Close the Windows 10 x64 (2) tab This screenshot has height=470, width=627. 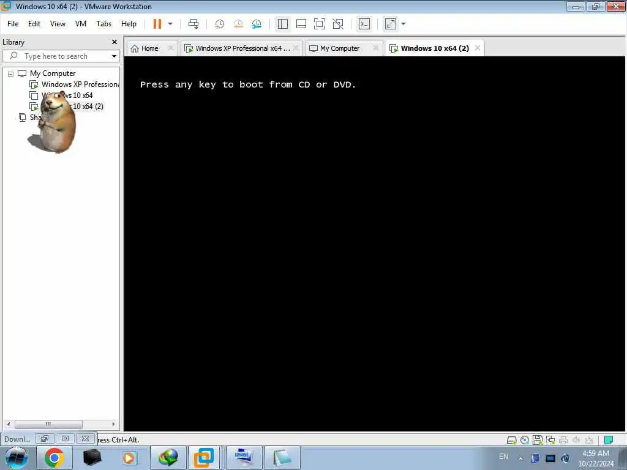(478, 48)
